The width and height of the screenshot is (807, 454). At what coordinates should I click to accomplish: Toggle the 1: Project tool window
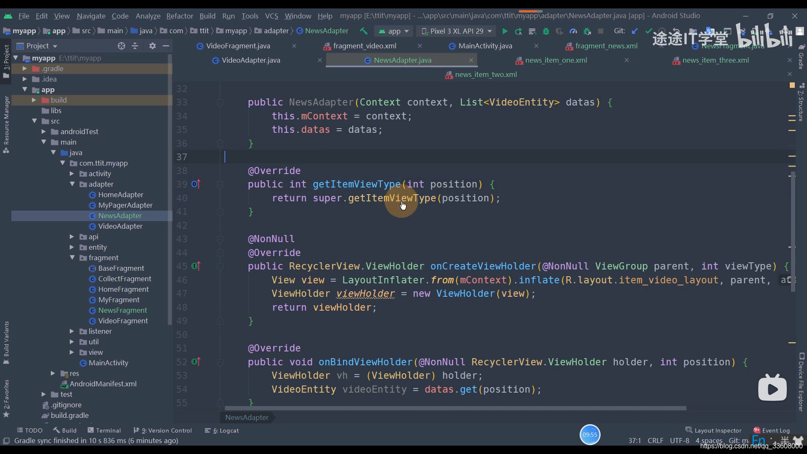[x=6, y=61]
